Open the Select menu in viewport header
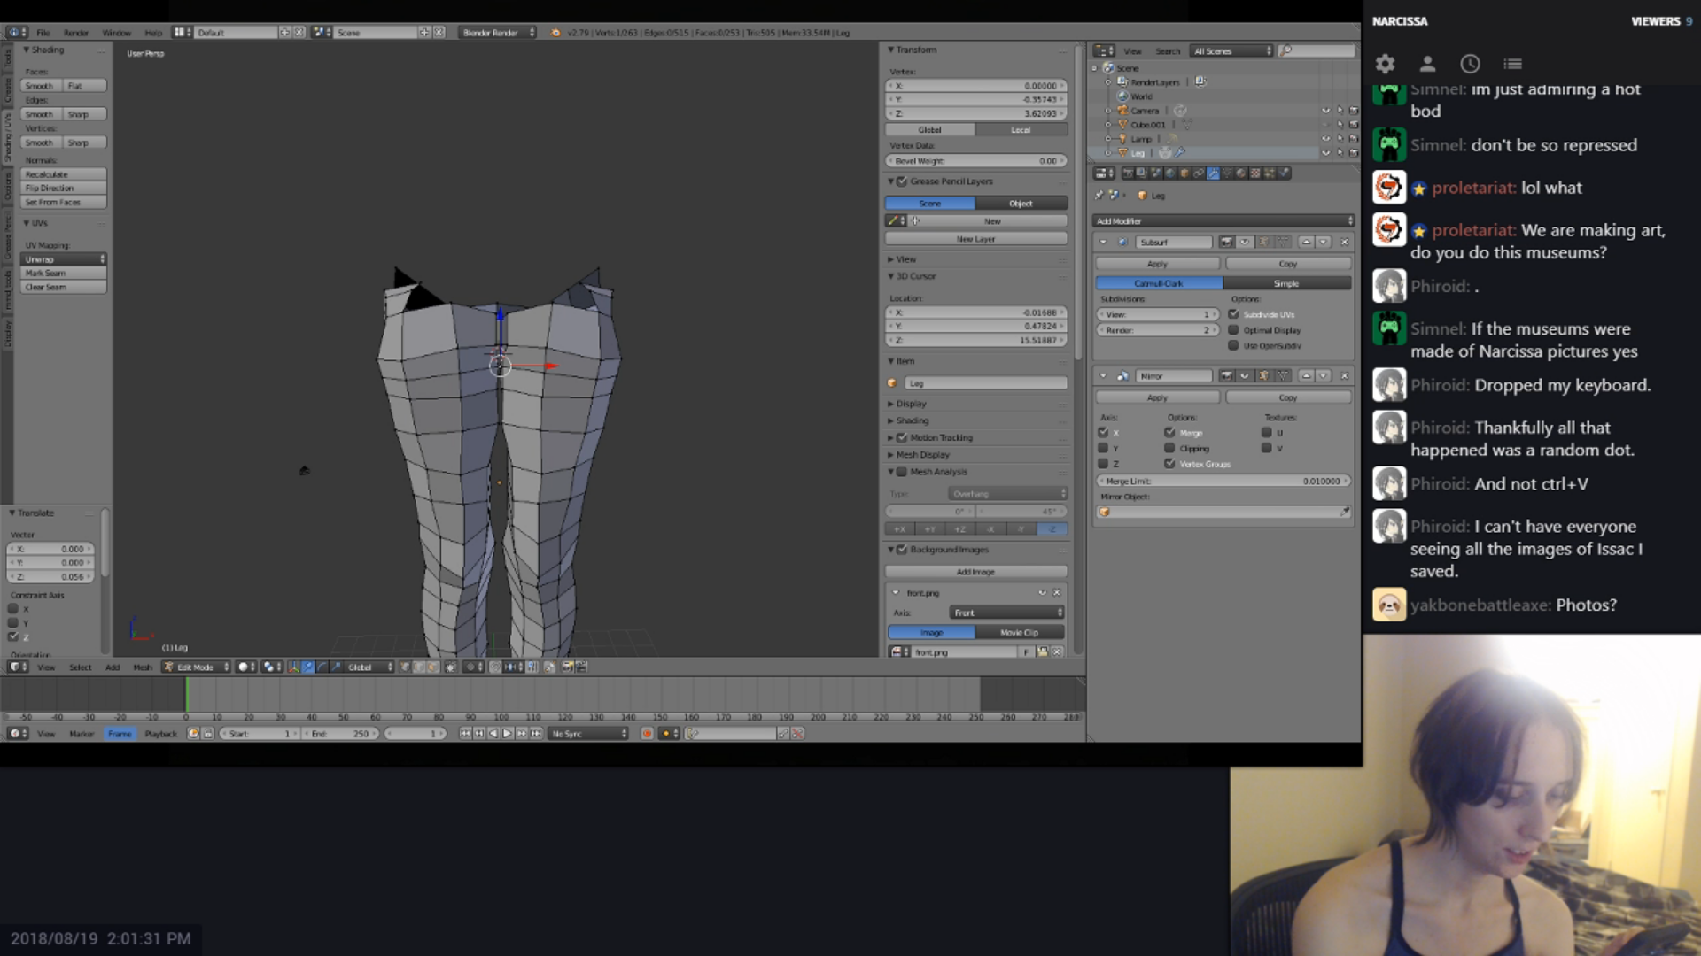 click(81, 667)
